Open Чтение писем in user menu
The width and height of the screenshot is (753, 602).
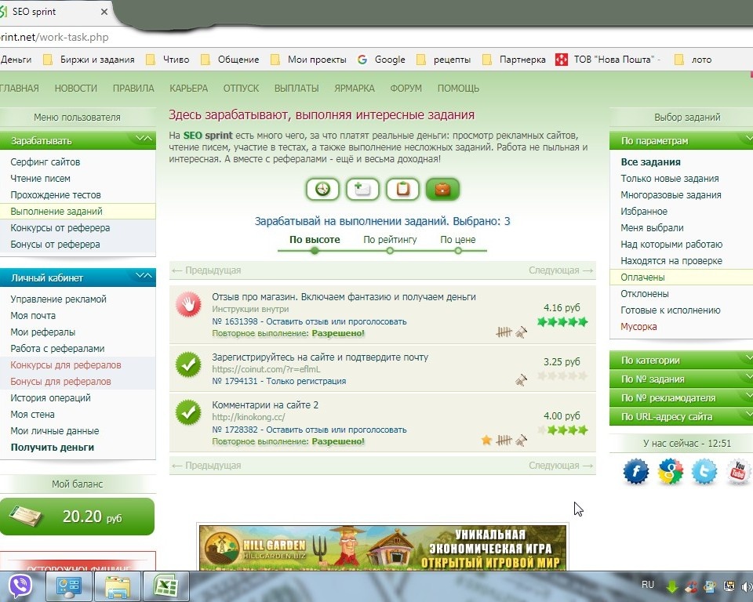point(40,178)
